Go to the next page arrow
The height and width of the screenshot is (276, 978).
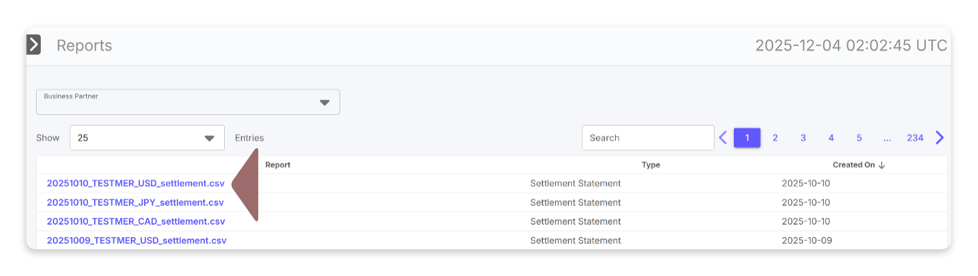click(x=939, y=138)
